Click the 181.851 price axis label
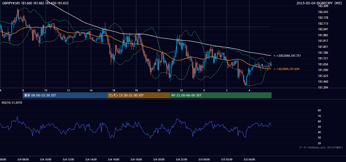The width and height of the screenshot is (346, 162). point(323,47)
